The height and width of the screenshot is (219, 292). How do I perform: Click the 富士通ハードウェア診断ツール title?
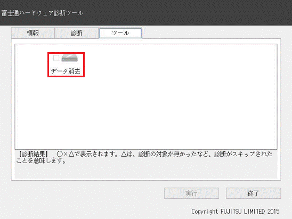click(42, 13)
